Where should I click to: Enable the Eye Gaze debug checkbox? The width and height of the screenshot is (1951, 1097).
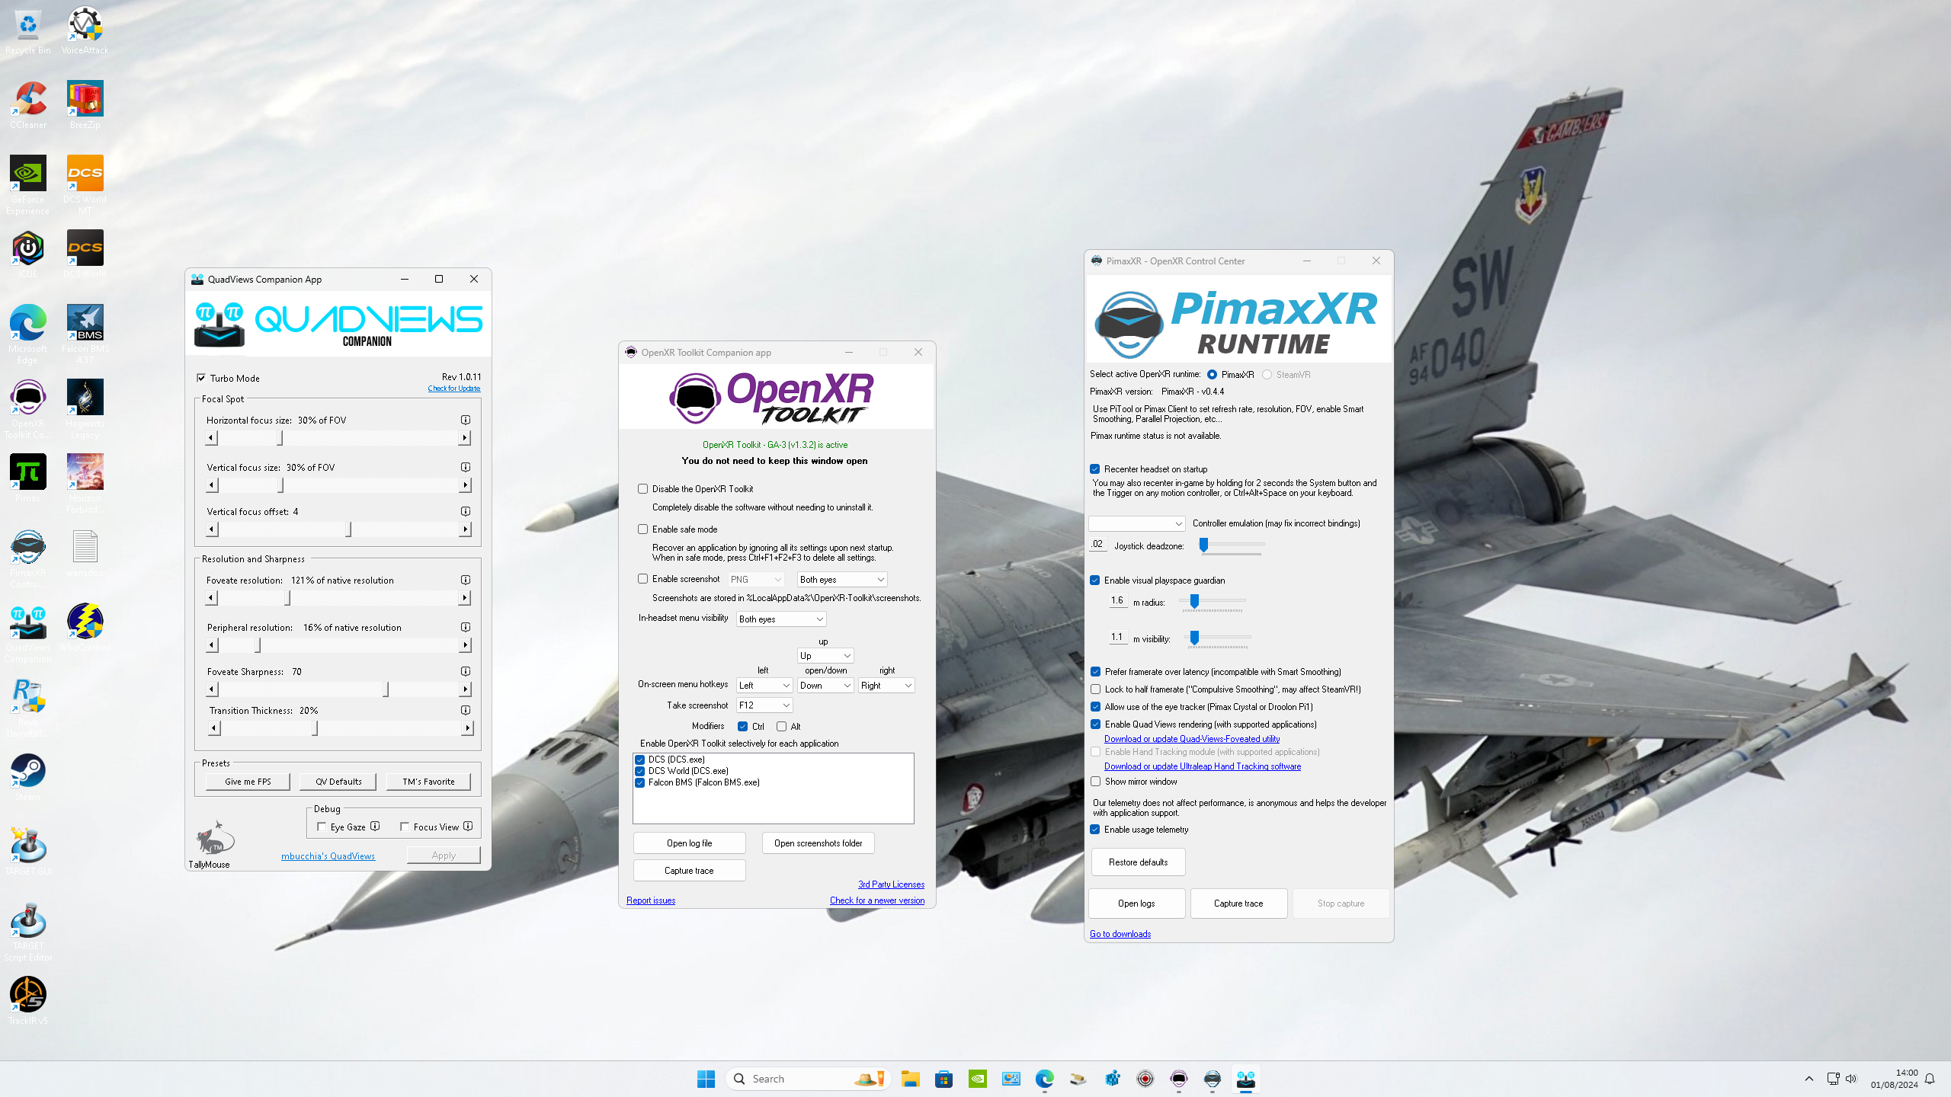(x=322, y=827)
